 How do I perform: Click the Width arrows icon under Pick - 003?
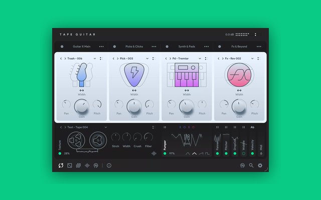tap(134, 90)
